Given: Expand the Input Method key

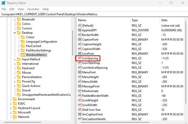Looking at the screenshot, I should pyautogui.click(x=15, y=59).
